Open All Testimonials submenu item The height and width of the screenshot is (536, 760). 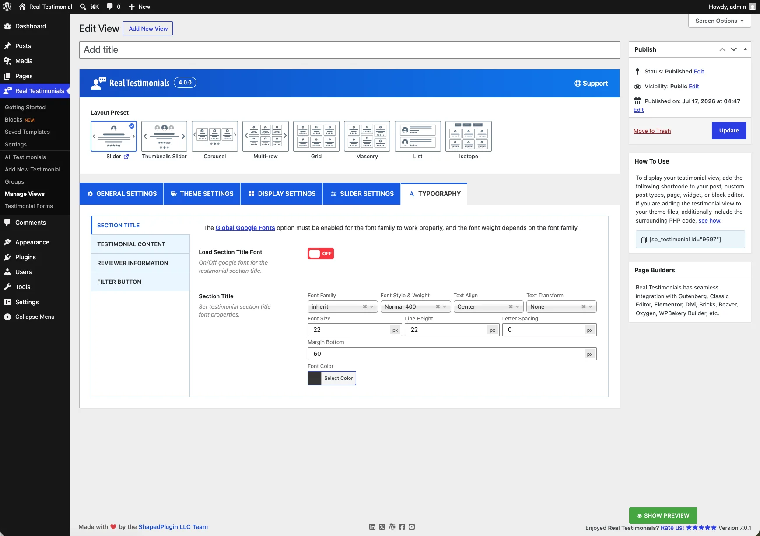[x=25, y=157]
